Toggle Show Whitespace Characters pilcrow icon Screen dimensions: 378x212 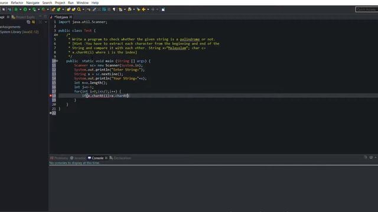coord(114,9)
